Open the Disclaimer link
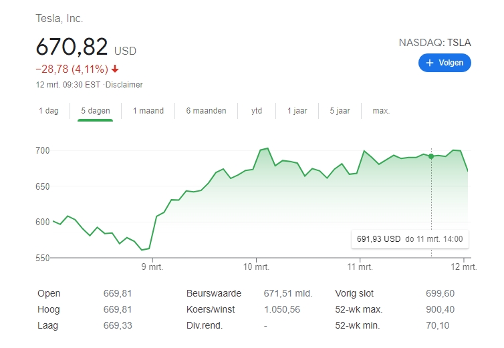Image resolution: width=504 pixels, height=348 pixels. (x=125, y=85)
